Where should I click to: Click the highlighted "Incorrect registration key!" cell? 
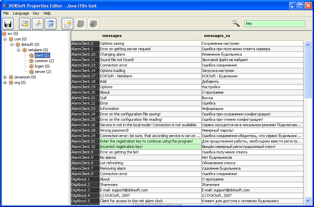[x=150, y=147]
